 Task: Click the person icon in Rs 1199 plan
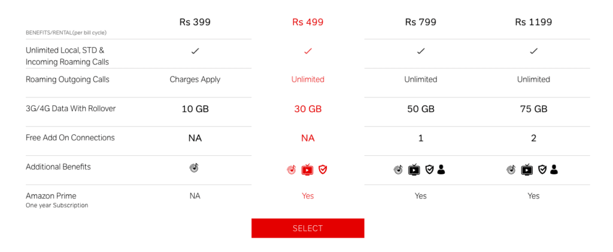click(554, 170)
